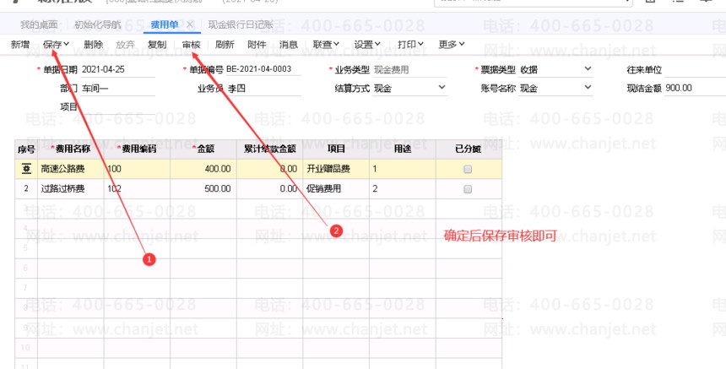Click the 费用名称 column header

pos(71,149)
